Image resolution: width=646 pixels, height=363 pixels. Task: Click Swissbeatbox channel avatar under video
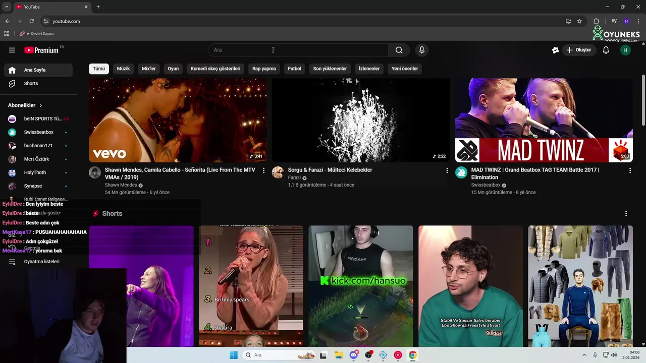coord(461,172)
